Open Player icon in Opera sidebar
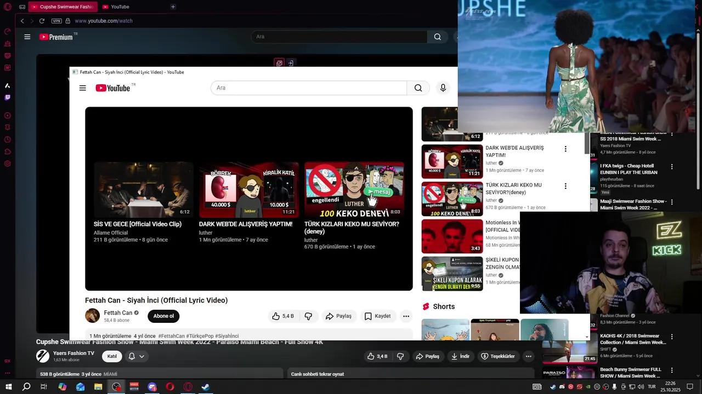This screenshot has width=702, height=394. click(8, 115)
